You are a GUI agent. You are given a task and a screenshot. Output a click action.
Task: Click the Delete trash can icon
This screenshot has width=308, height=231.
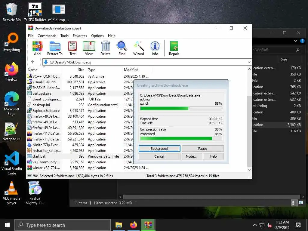click(106, 48)
